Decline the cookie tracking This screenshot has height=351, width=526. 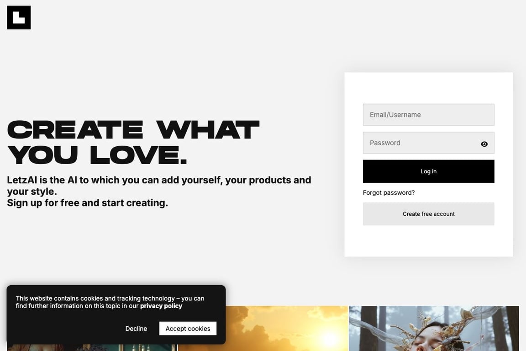tap(136, 329)
